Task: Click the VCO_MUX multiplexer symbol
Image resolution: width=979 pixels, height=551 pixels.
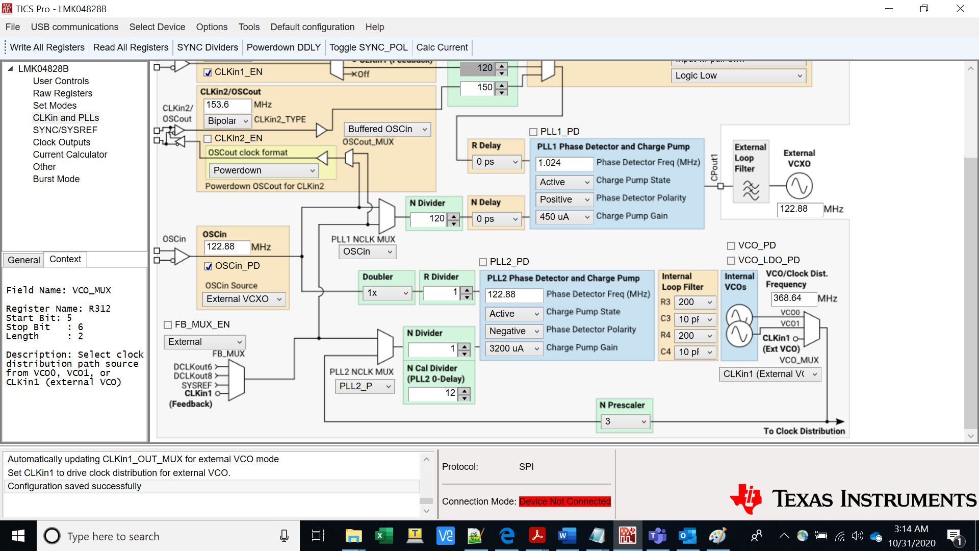Action: tap(811, 330)
